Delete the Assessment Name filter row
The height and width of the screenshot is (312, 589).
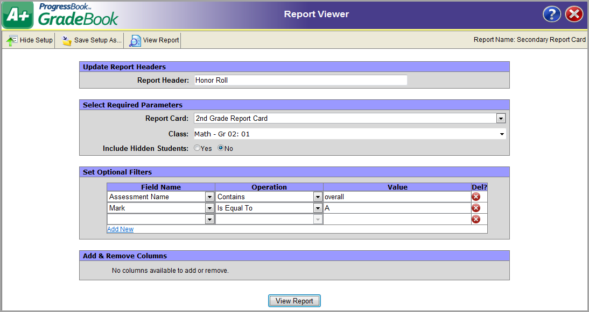(x=476, y=197)
